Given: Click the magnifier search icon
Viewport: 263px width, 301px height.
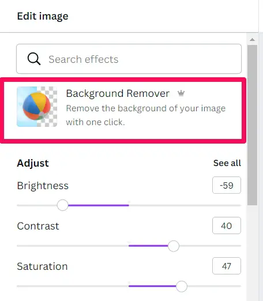Looking at the screenshot, I should tap(34, 59).
